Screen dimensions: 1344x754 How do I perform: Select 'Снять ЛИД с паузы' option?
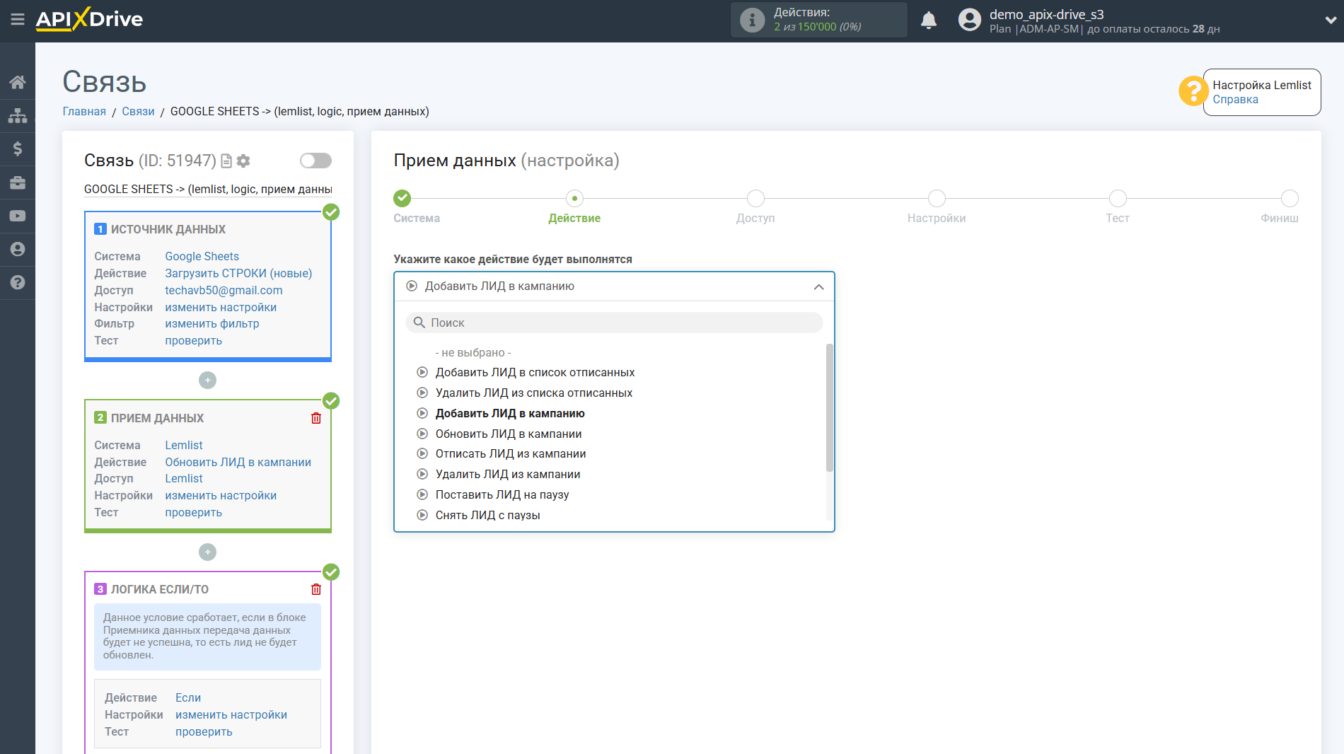click(x=487, y=516)
